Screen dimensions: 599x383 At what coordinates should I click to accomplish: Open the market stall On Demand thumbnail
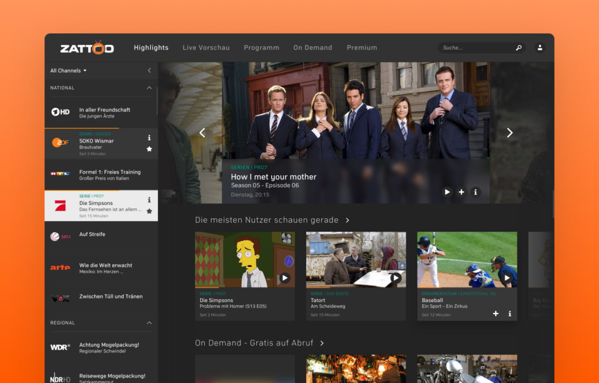tap(356, 369)
